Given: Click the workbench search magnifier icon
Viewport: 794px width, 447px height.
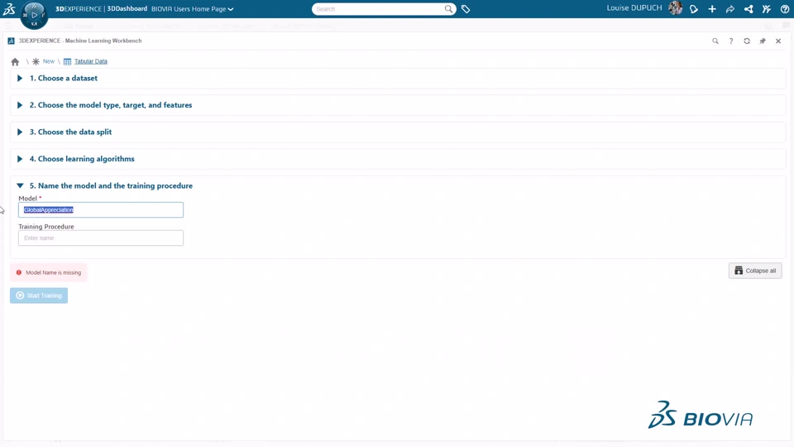Looking at the screenshot, I should (715, 41).
